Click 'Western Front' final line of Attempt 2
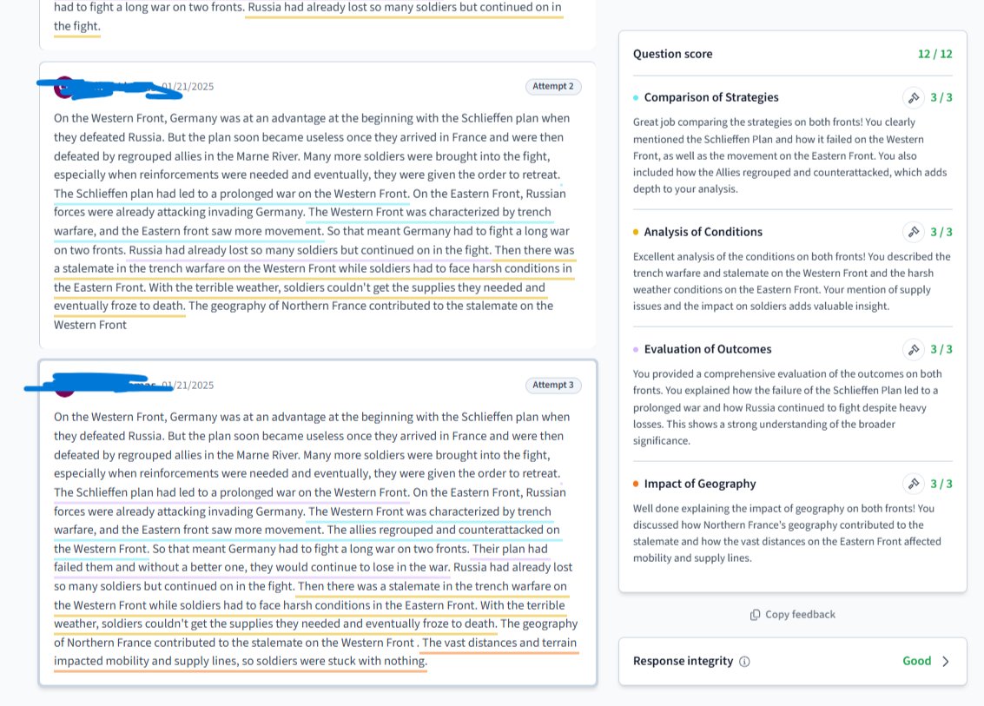The image size is (984, 706). click(x=89, y=325)
